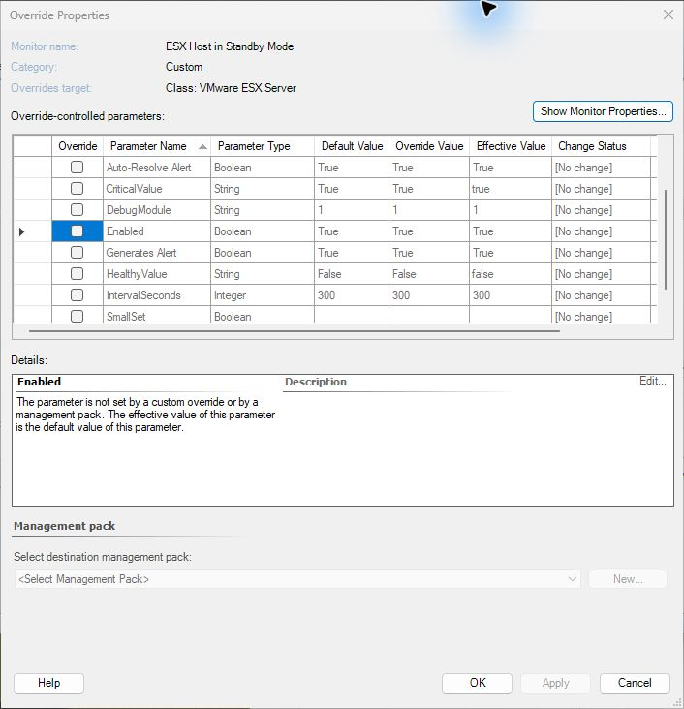This screenshot has width=684, height=709.
Task: Sort by Override Value column header
Action: tap(429, 146)
